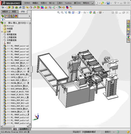The height and width of the screenshot is (134, 131).
Task: Select the FeatureManager design tree tab icon
Action: click(x=3, y=16)
